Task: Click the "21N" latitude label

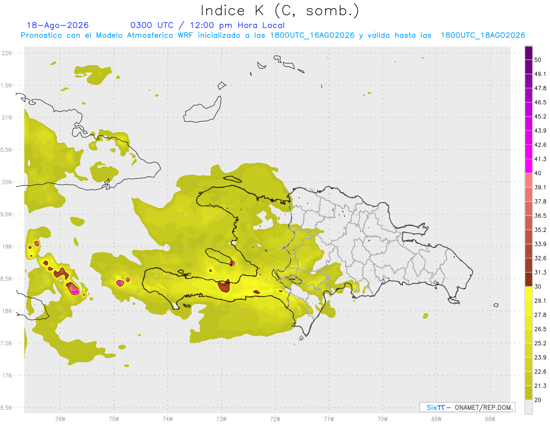Action: (x=7, y=117)
